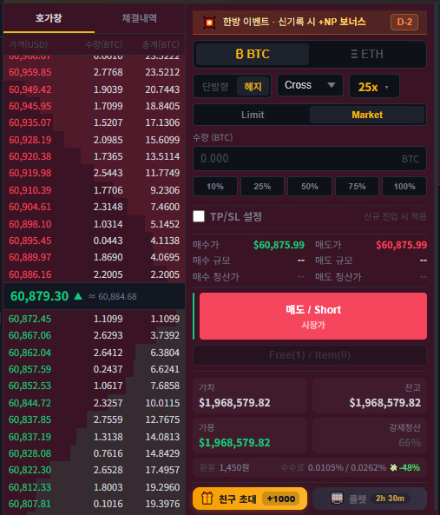Click the 가용 $1,968,579.82 balance

point(234,443)
